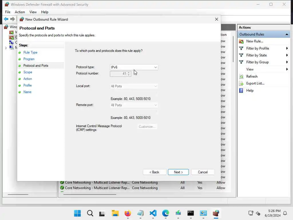The image size is (293, 220).
Task: Click the rules list vertical scrollbar
Action: tap(233, 49)
